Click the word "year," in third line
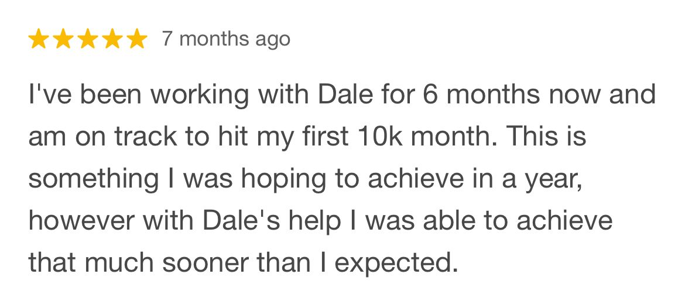Viewport: 685px width, 305px height. point(553,180)
